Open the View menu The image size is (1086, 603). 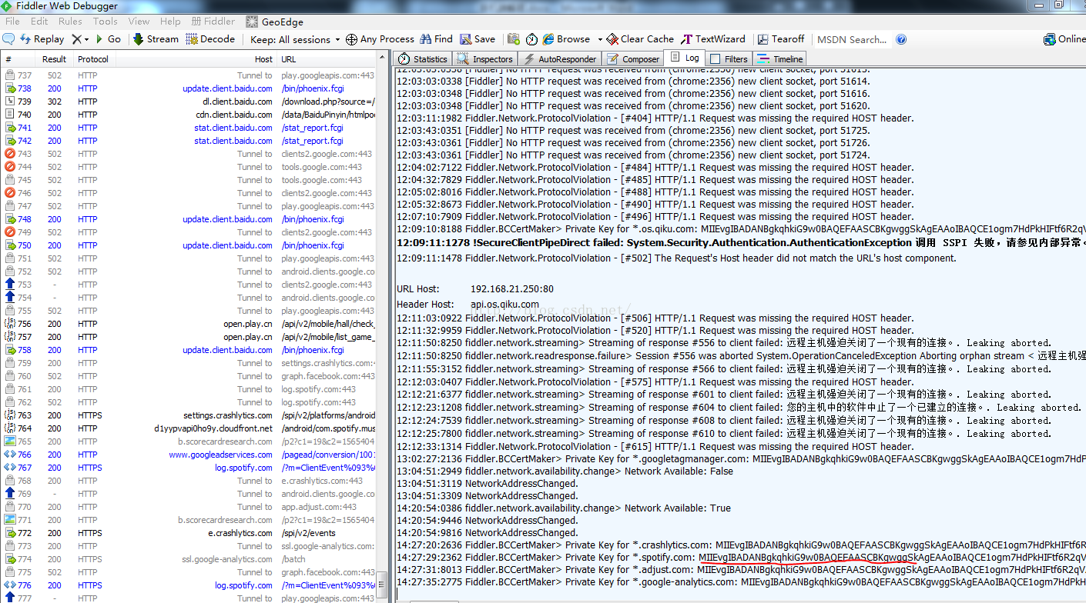(139, 22)
